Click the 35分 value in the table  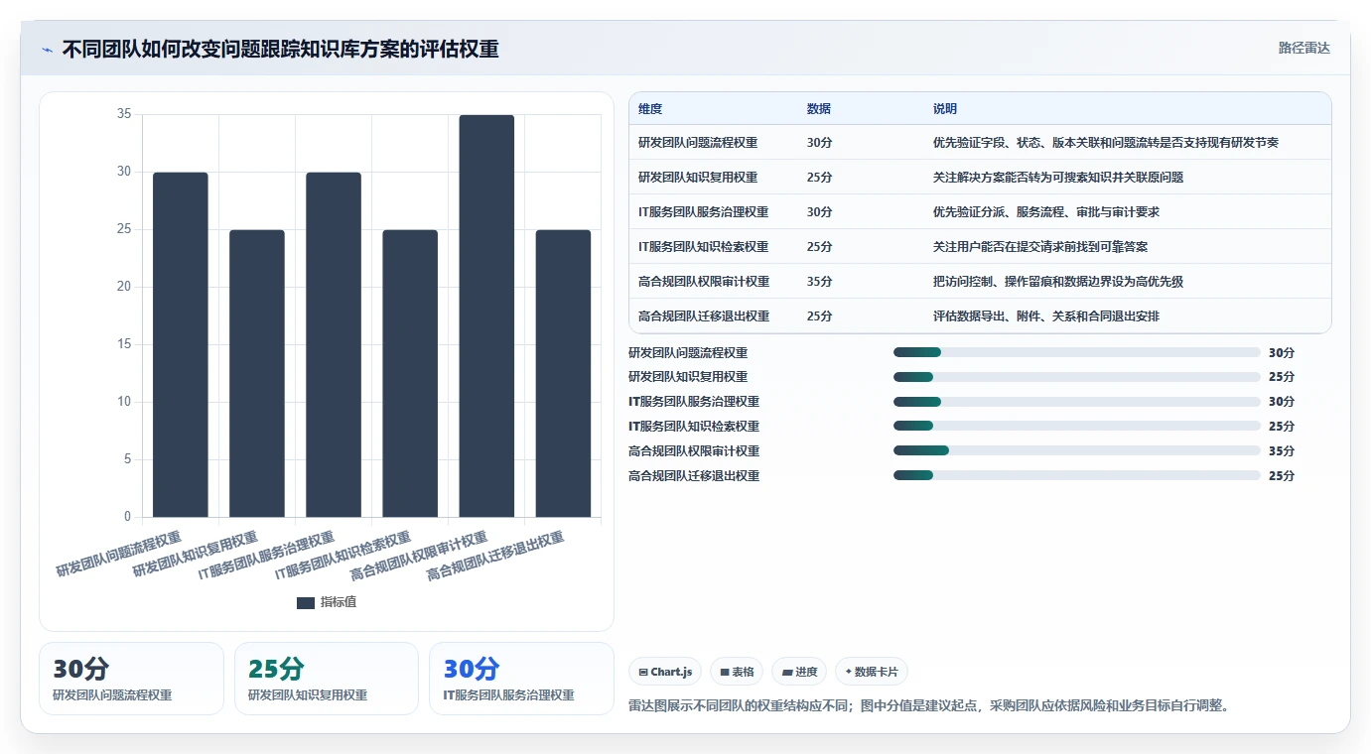pos(819,282)
